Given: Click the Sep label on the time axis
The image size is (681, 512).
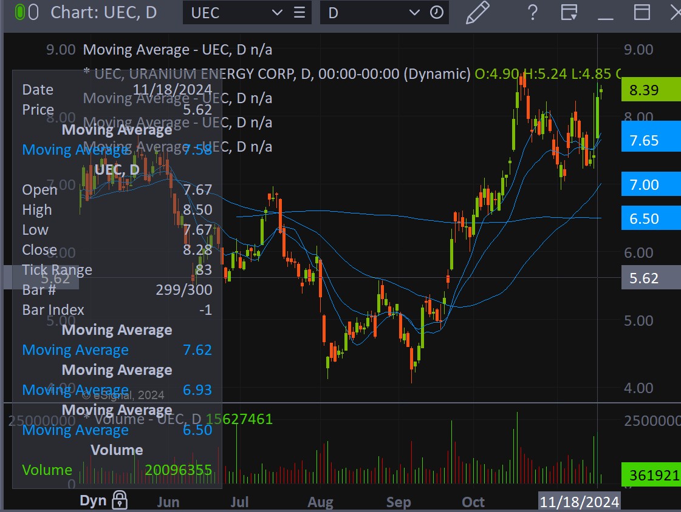Looking at the screenshot, I should click(x=399, y=502).
